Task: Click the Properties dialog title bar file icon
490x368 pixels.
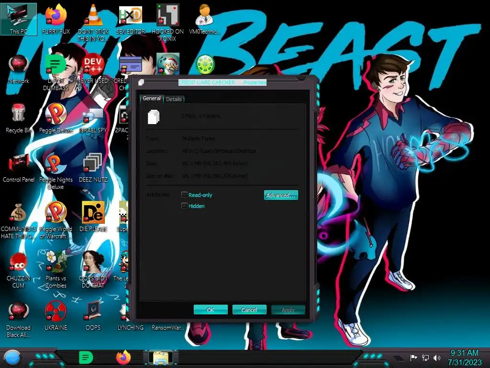Action: click(141, 82)
